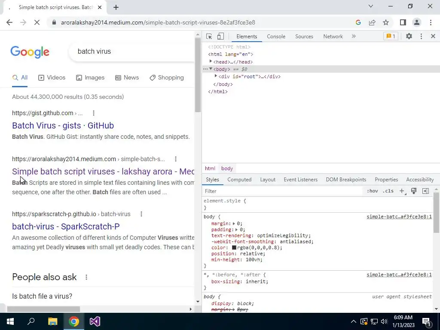440x330 pixels.
Task: Open the DOM Breakpoints tab
Action: coord(346,180)
